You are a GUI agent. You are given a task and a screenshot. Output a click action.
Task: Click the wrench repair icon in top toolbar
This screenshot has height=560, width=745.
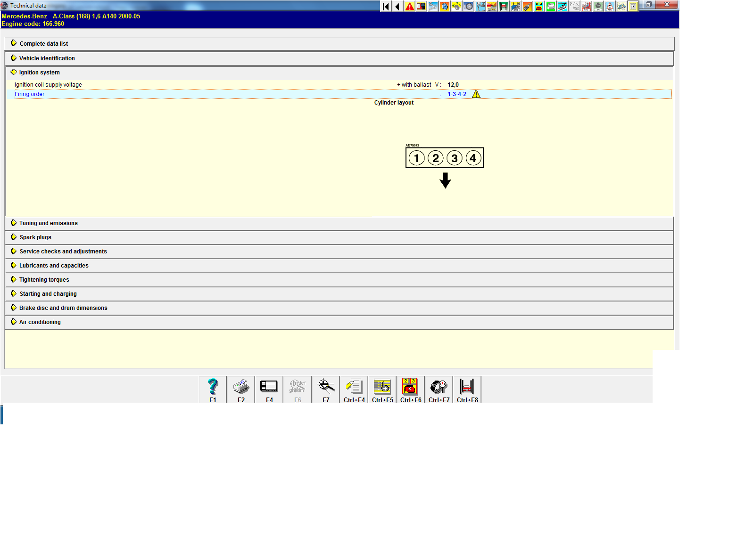pos(433,6)
